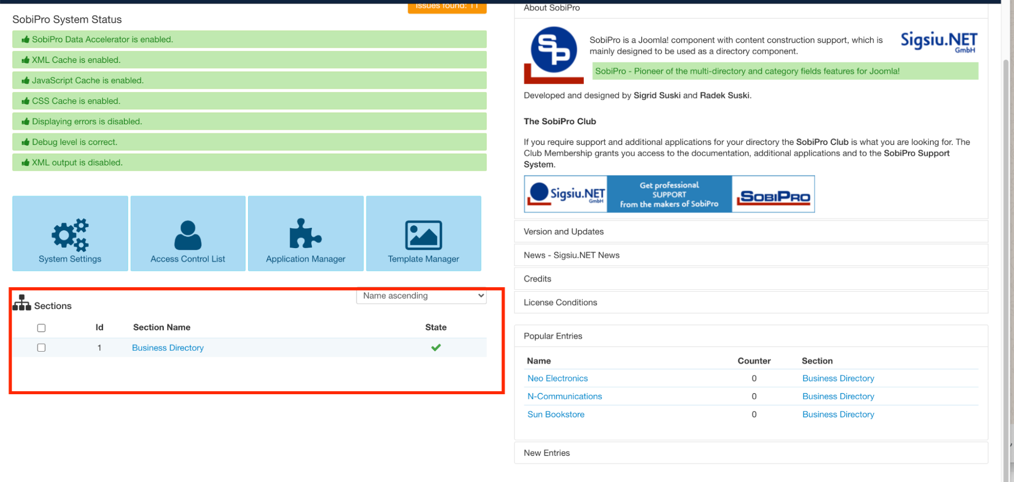This screenshot has width=1014, height=482.
Task: Click the SobiPro System Status heading
Action: click(x=67, y=19)
